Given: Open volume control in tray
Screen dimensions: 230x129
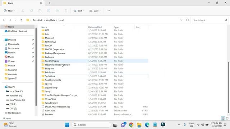Looking at the screenshot, I should click(x=203, y=125).
